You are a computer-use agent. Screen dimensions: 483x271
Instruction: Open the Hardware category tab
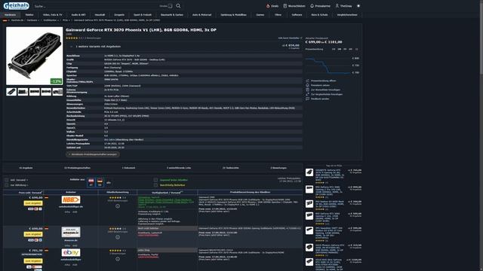tap(10, 15)
